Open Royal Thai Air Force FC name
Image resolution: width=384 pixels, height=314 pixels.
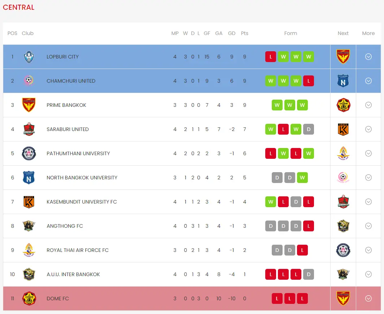click(x=78, y=250)
